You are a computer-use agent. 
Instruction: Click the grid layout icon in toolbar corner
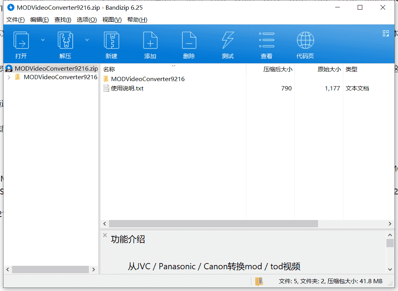point(386,33)
